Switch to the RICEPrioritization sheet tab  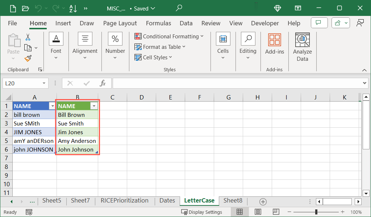[x=124, y=200]
